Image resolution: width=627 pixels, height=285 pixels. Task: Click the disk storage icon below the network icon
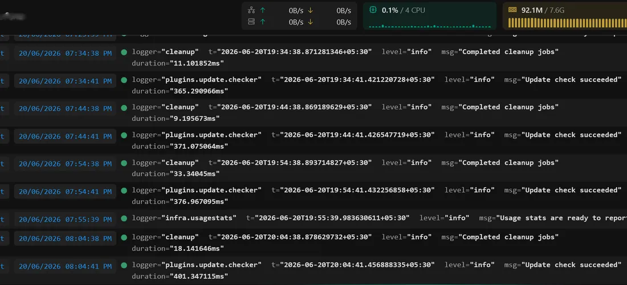pyautogui.click(x=251, y=22)
